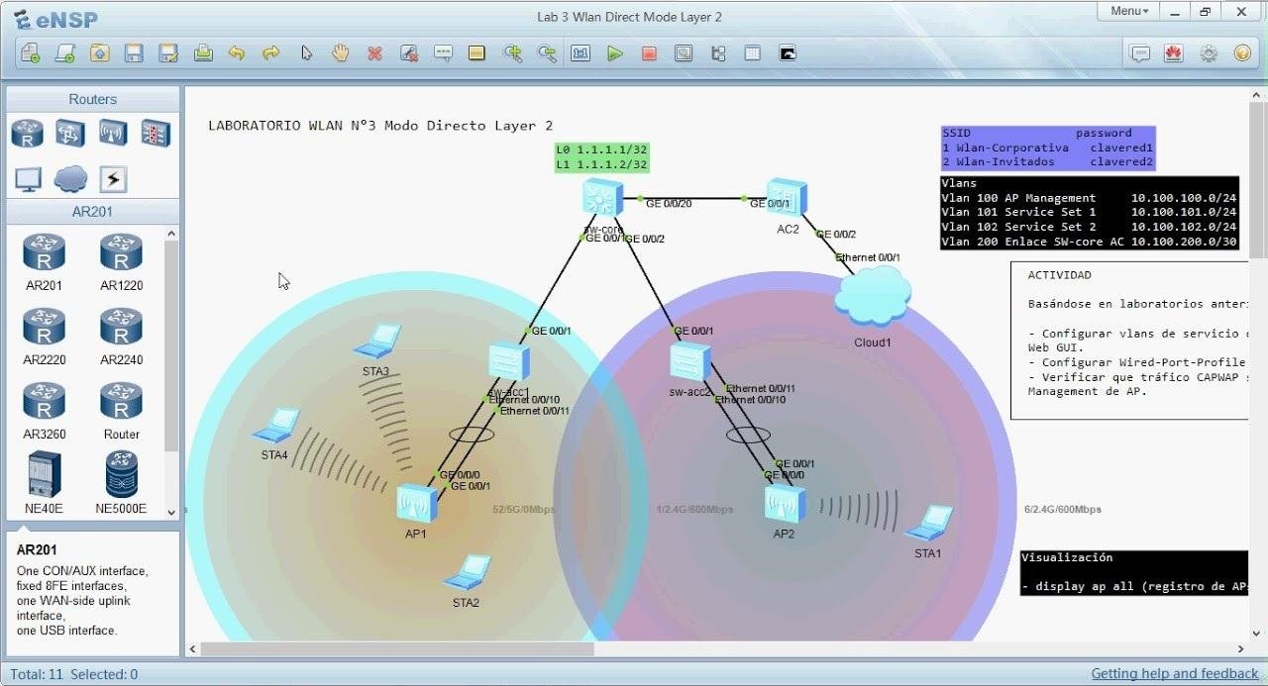The height and width of the screenshot is (686, 1268).
Task: Click the red X delete tool
Action: [374, 53]
